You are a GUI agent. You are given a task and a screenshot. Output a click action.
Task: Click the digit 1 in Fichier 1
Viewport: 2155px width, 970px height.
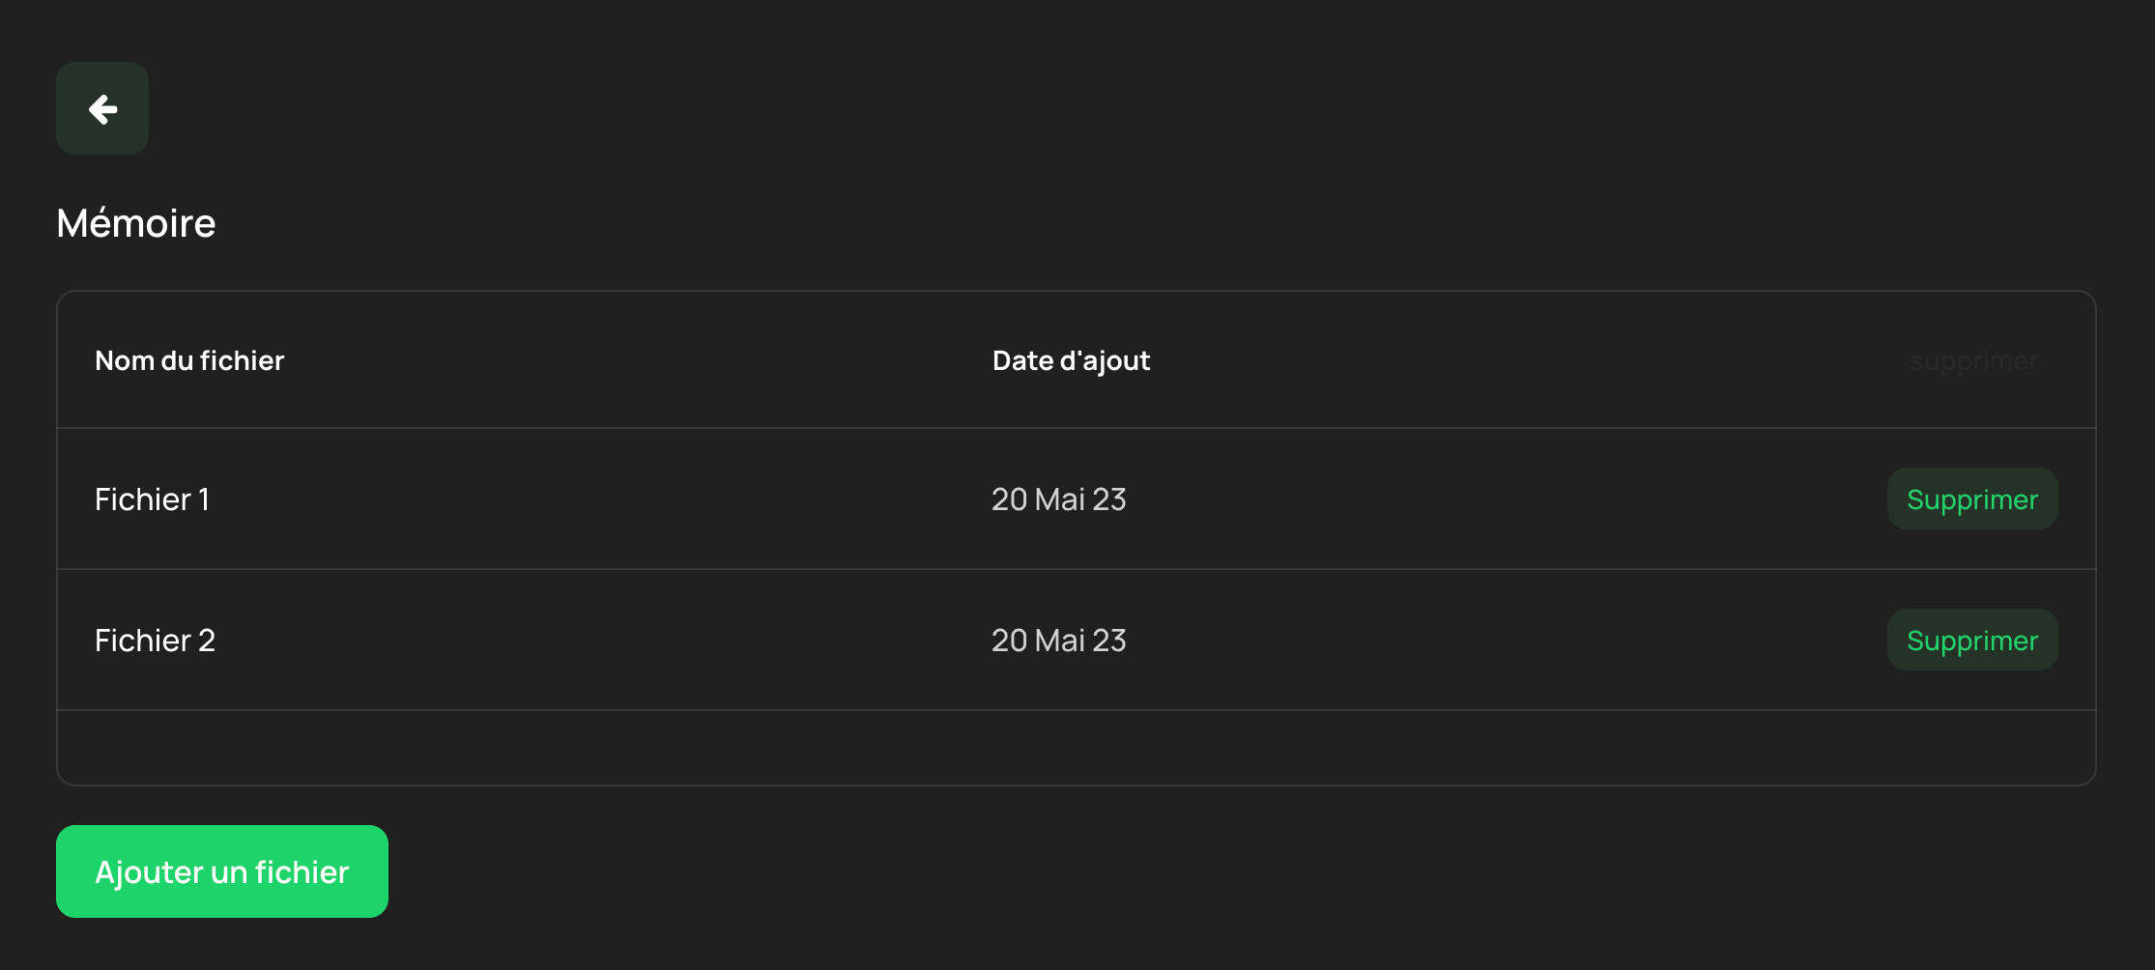[204, 499]
